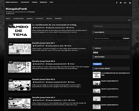This screenshot has width=139, height=111.
Task: Click the MangakaFrank blog title
Action: 16,9
